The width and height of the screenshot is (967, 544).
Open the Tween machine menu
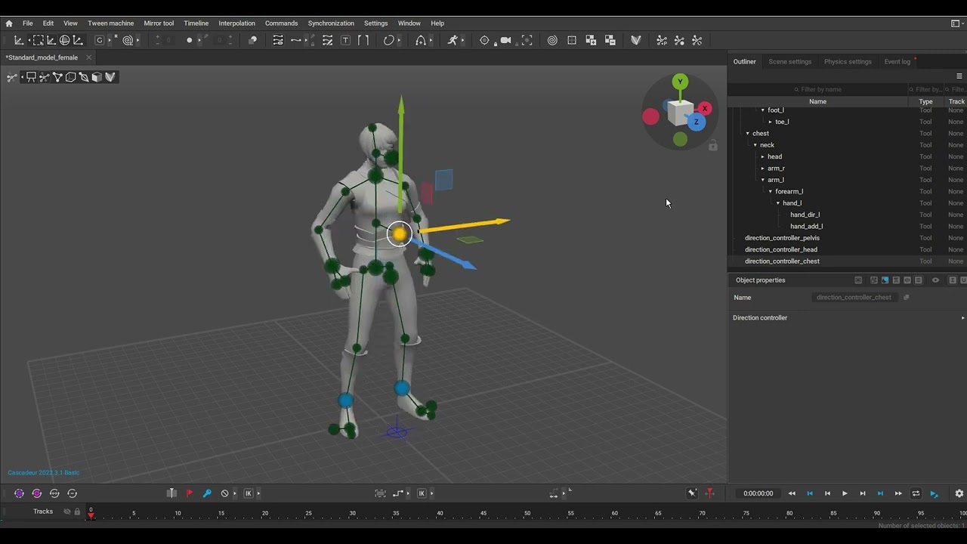(x=110, y=23)
